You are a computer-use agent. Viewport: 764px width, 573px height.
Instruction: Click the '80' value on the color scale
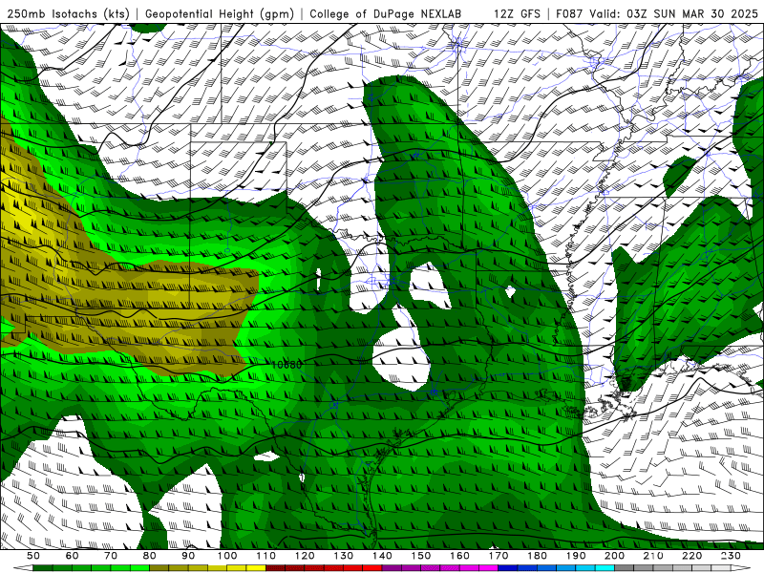pos(150,556)
